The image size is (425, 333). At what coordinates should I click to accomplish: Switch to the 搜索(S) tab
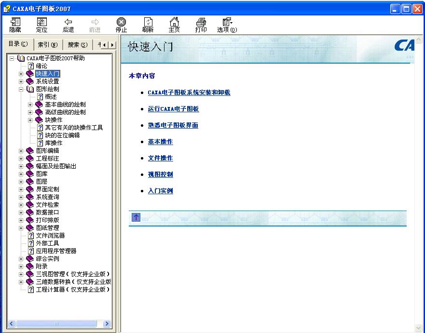(78, 45)
